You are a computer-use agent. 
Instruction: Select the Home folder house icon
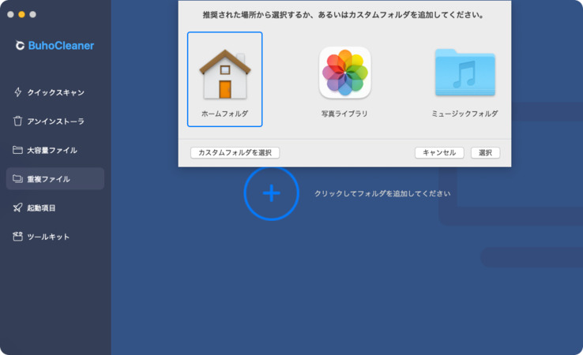225,74
